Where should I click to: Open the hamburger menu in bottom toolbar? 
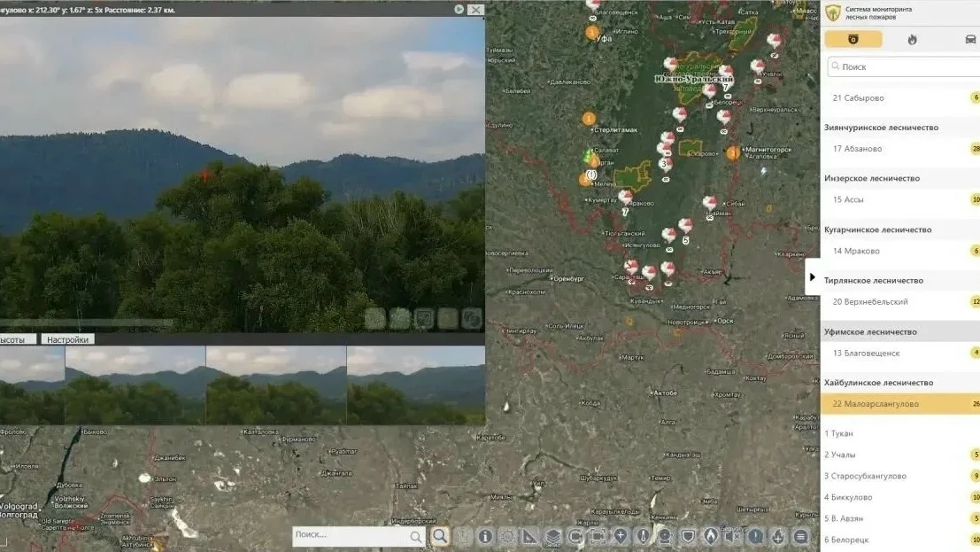coord(800,536)
